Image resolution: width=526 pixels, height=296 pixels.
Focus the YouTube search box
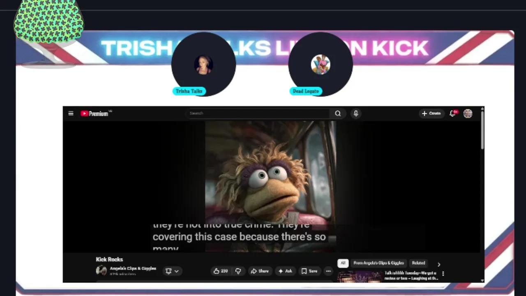258,113
